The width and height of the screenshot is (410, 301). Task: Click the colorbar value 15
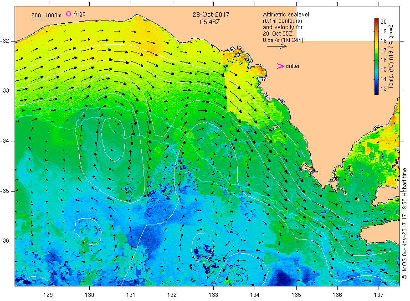(x=383, y=70)
